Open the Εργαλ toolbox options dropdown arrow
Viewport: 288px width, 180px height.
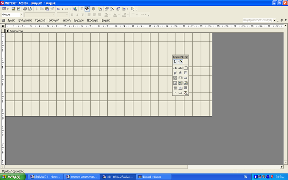point(183,57)
